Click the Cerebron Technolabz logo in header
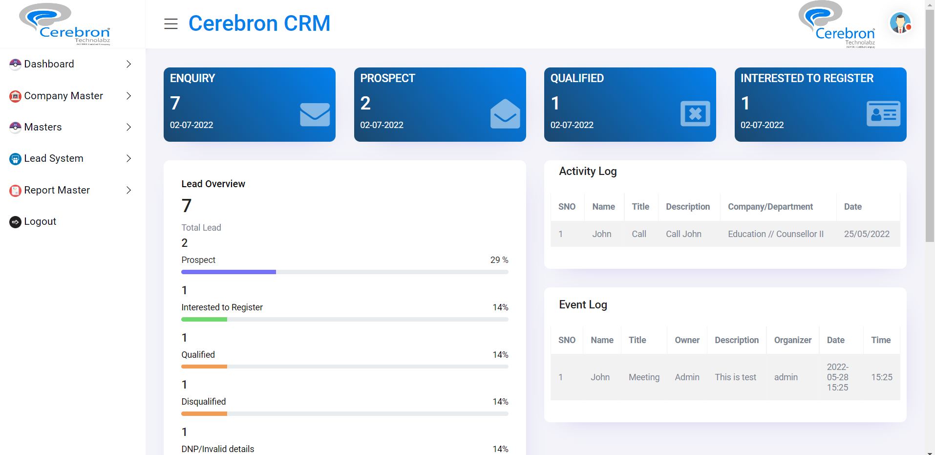 (x=837, y=24)
